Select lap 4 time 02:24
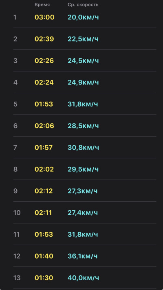The height and width of the screenshot is (290, 163). pos(44,82)
